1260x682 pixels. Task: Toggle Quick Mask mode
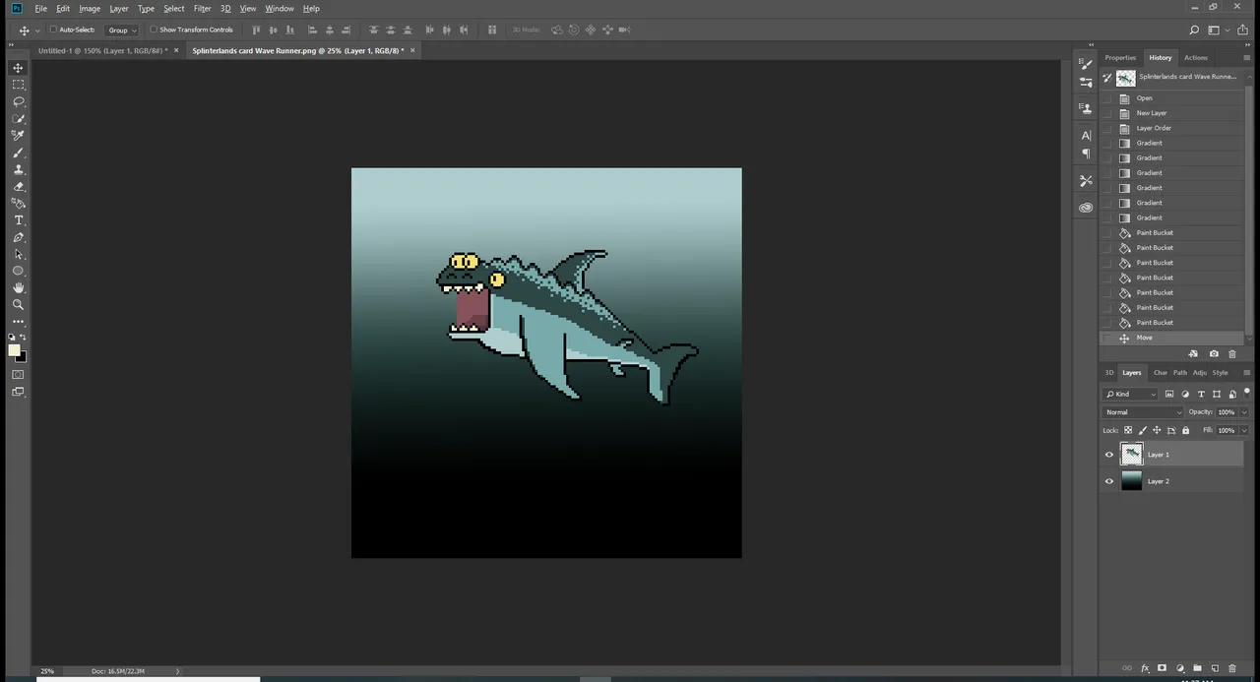tap(18, 374)
